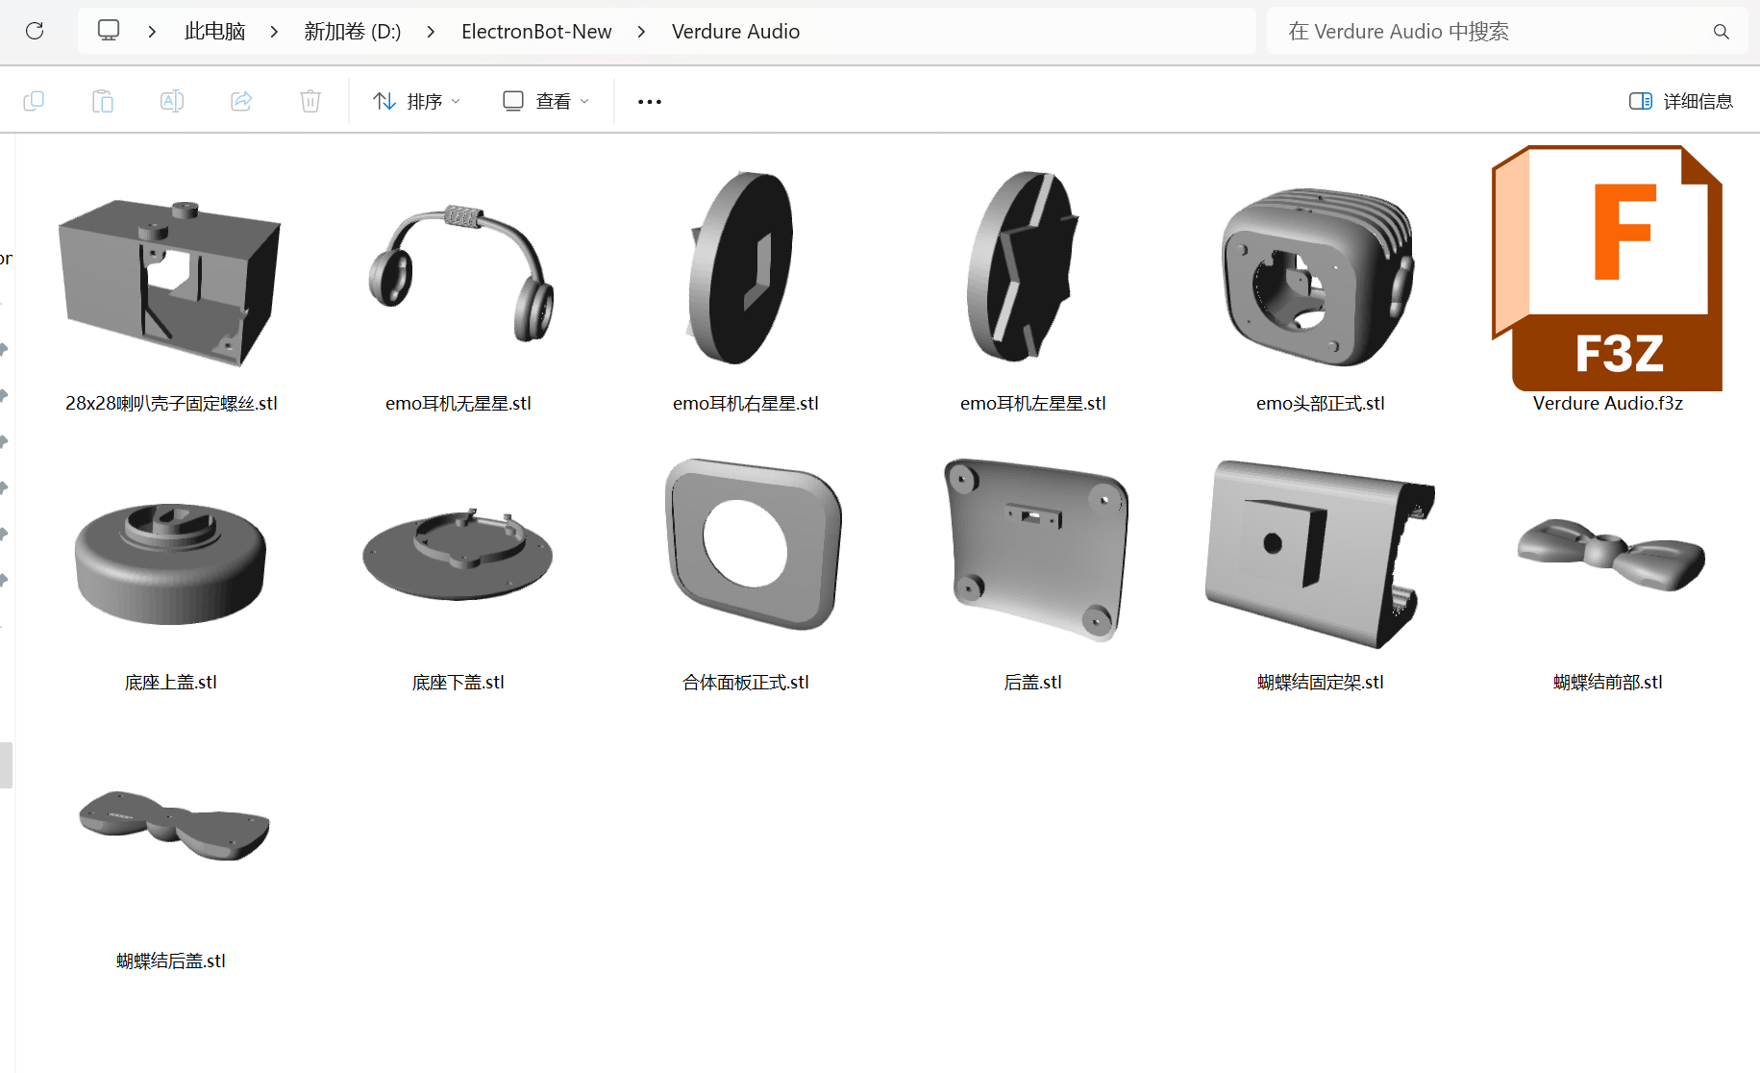Click the computer monitor icon in breadcrumb
The width and height of the screenshot is (1760, 1073).
[109, 31]
